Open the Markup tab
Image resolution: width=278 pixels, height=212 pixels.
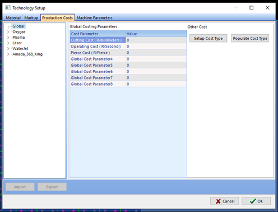31,18
